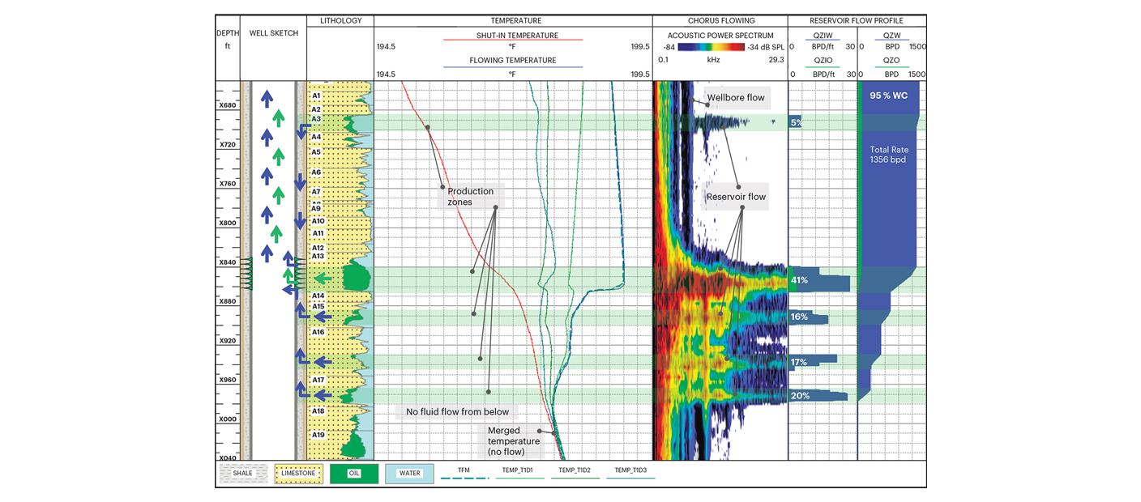This screenshot has width=1141, height=502.
Task: Click the 41% inflow bar
Action: click(818, 280)
